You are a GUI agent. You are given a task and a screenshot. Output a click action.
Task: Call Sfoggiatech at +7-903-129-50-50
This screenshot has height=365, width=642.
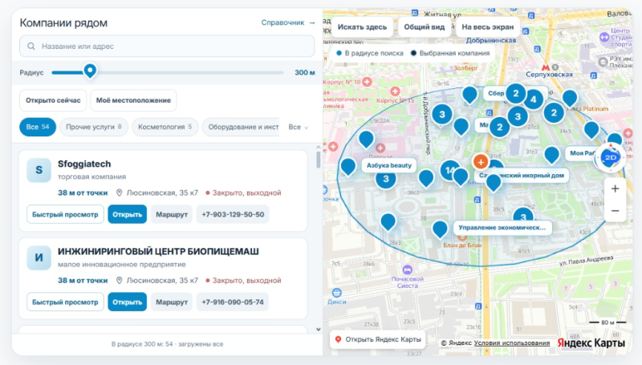tap(233, 214)
